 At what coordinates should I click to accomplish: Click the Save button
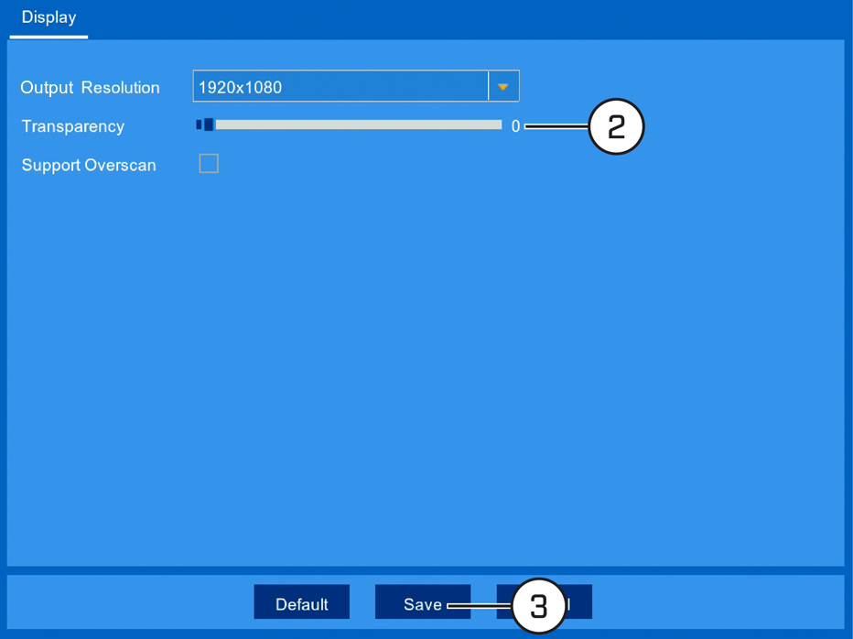click(x=423, y=602)
